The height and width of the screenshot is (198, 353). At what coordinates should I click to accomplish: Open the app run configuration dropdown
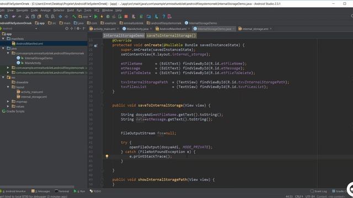pyautogui.click(x=85, y=16)
